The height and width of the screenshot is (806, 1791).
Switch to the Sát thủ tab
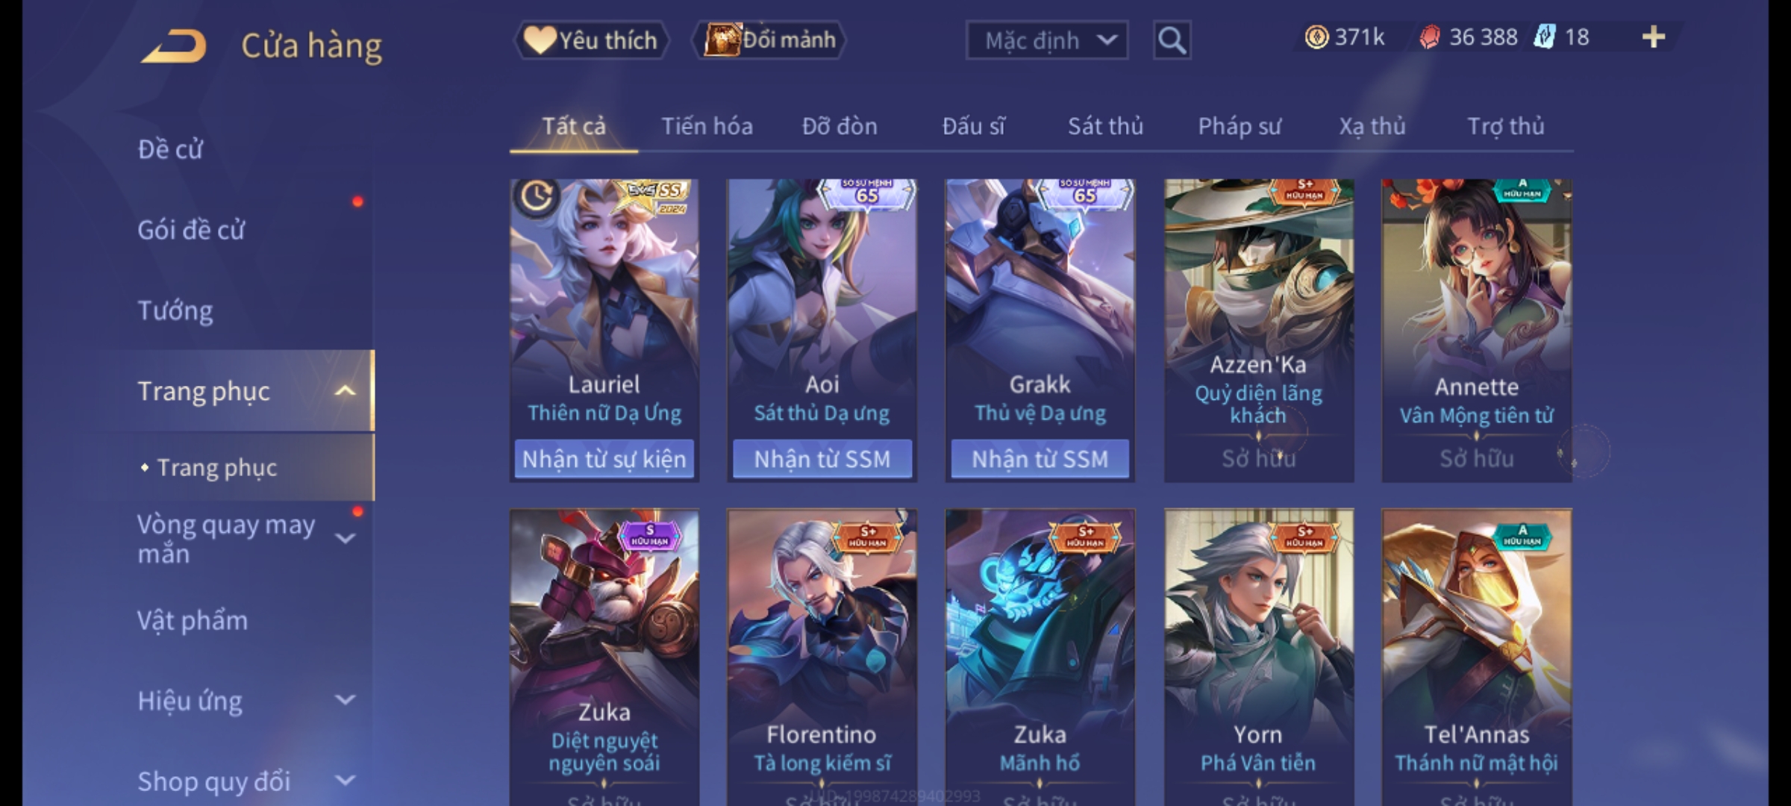coord(1105,126)
